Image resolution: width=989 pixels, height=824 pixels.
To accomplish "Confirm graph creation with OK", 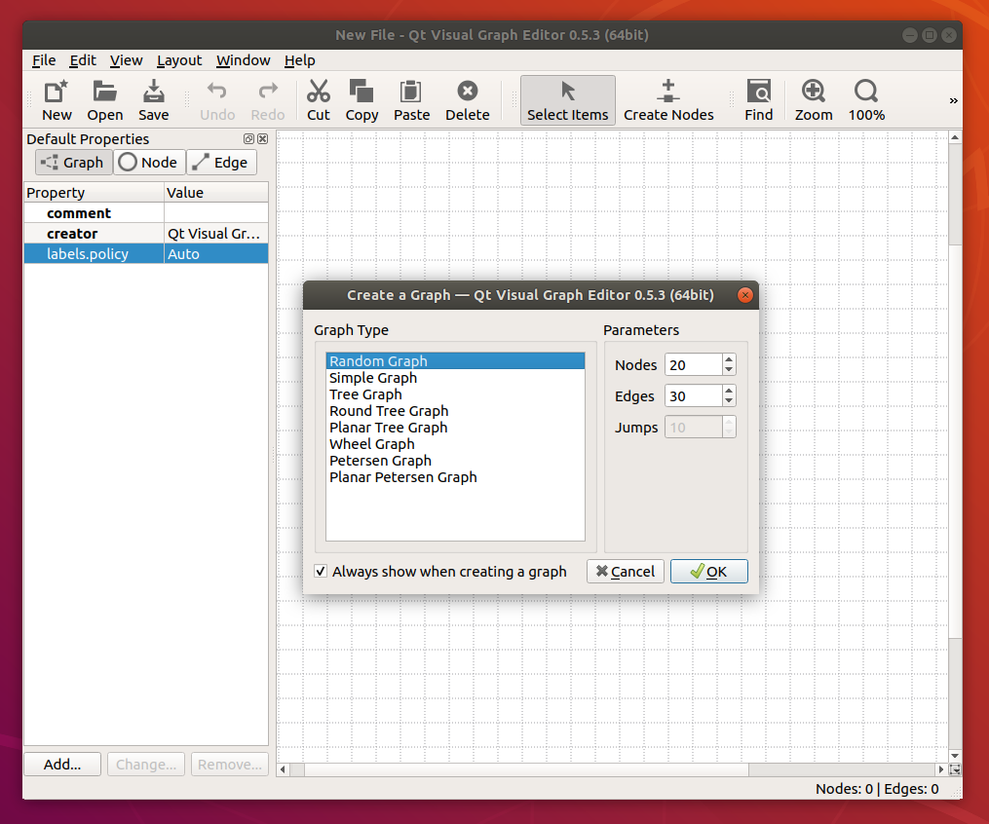I will (x=708, y=571).
